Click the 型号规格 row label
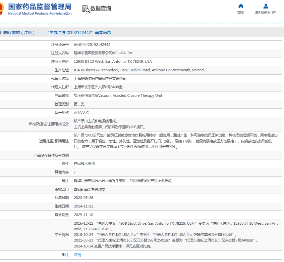The height and width of the screenshot is (262, 284). click(x=62, y=113)
